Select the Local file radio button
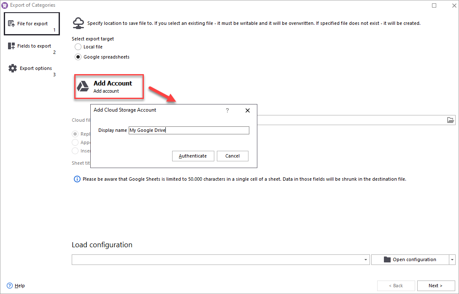Screen dimensions: 459x294 (78, 47)
